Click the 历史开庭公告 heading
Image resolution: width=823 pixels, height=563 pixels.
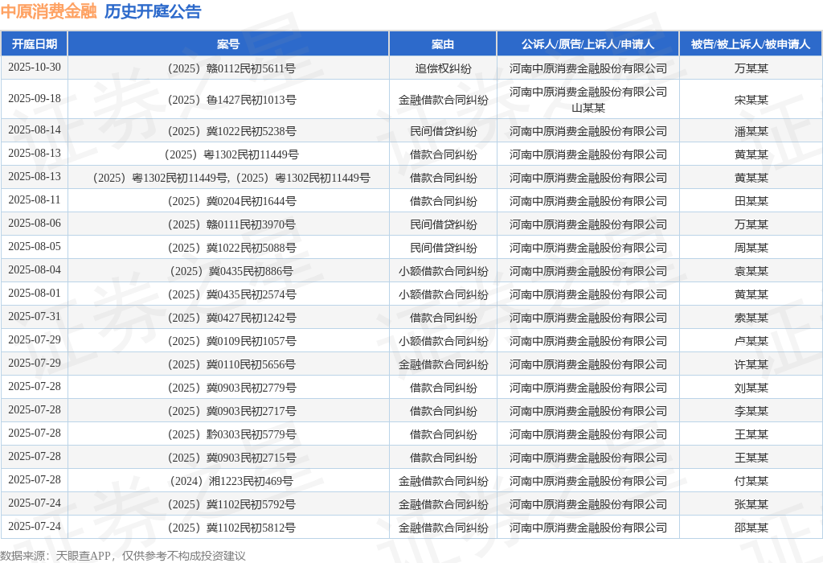click(152, 11)
